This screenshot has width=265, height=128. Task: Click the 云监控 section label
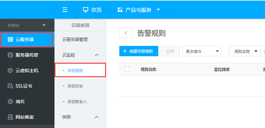click(69, 55)
